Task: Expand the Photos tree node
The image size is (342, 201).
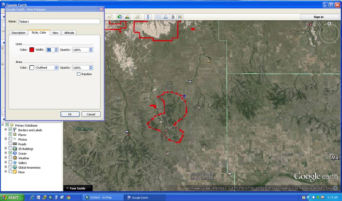Action: tap(6, 139)
